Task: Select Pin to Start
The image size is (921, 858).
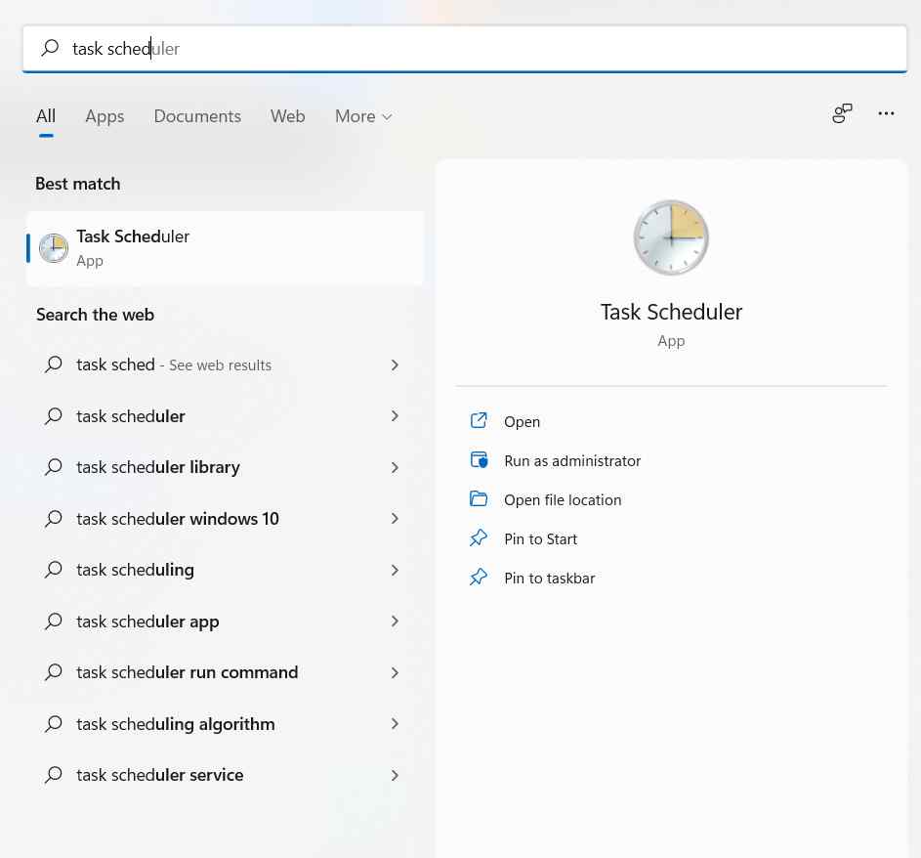Action: point(540,538)
